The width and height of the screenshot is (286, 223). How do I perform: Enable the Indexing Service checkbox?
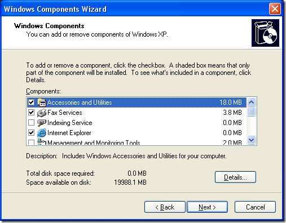tap(31, 123)
